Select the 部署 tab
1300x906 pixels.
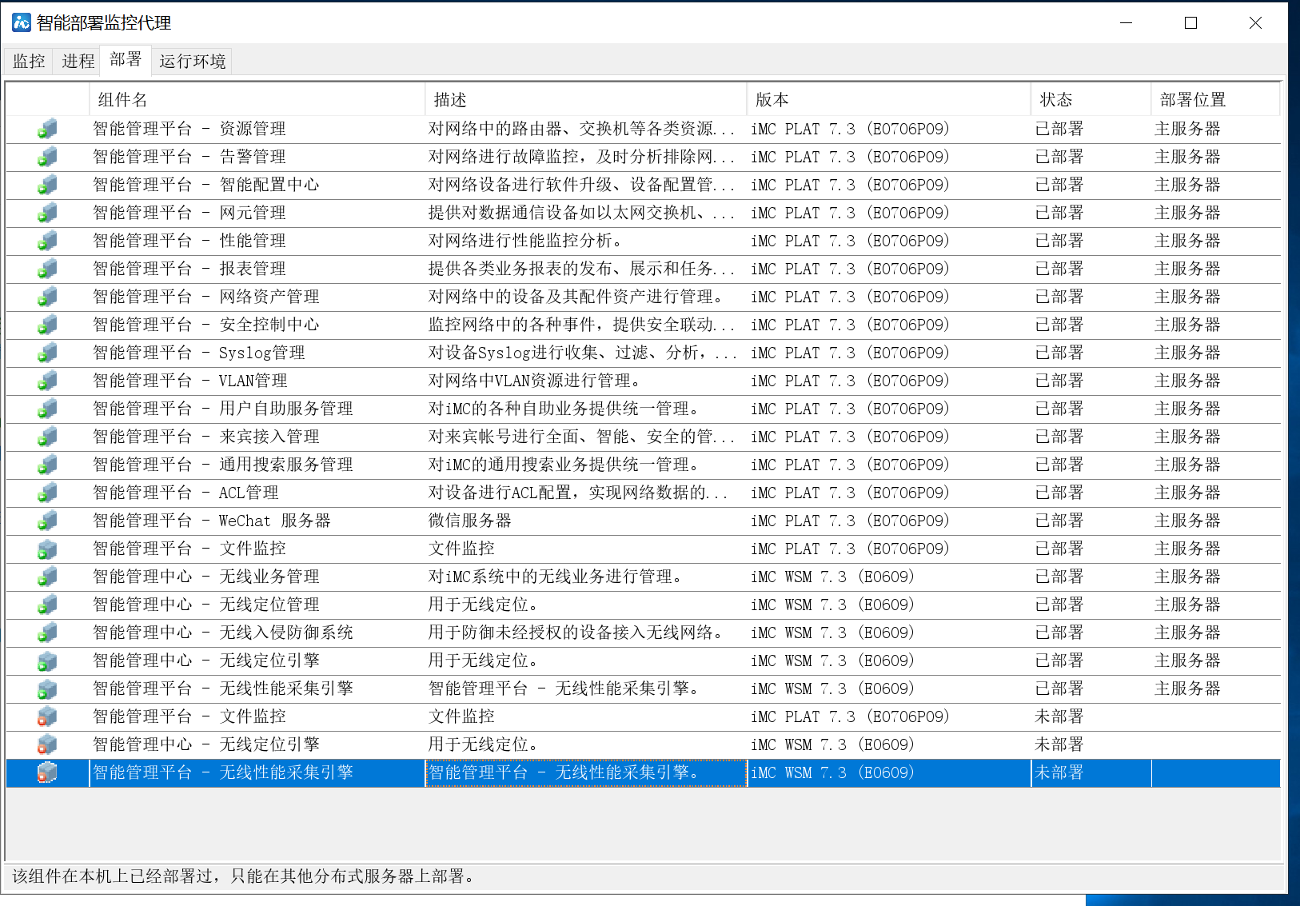(126, 59)
